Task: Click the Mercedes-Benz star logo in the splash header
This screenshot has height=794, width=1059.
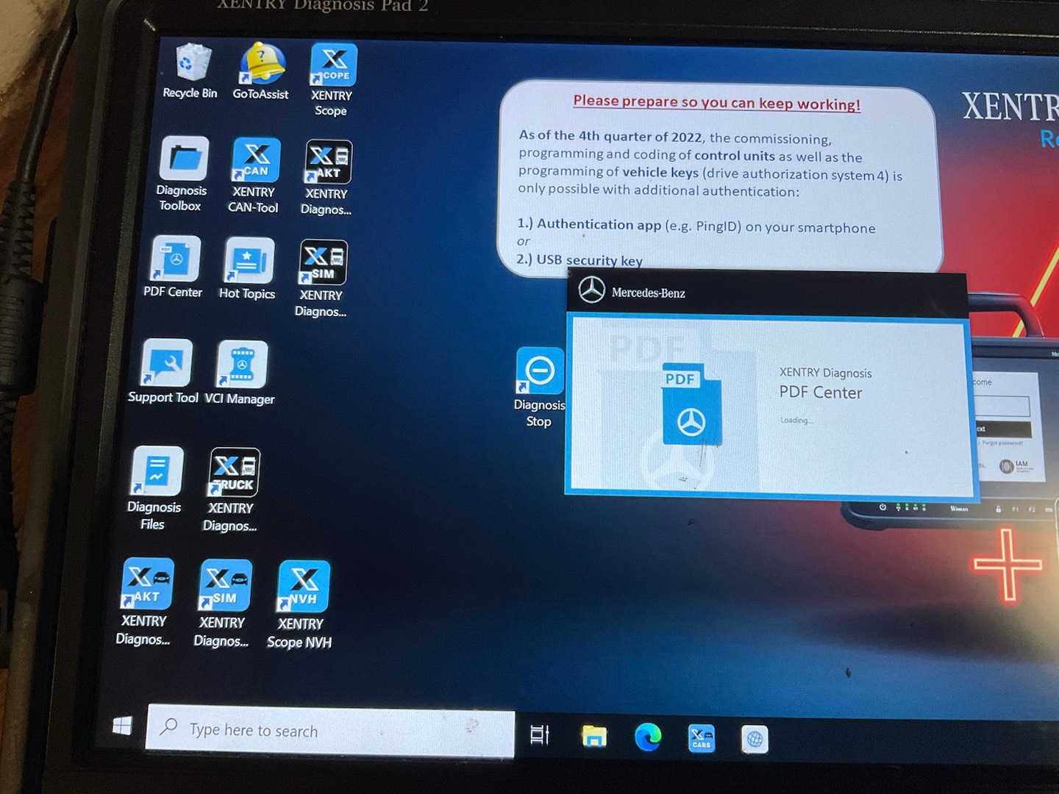Action: click(x=592, y=290)
